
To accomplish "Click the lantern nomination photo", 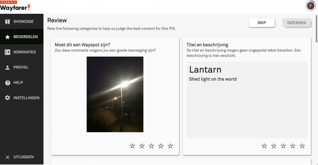I will [x=115, y=94].
